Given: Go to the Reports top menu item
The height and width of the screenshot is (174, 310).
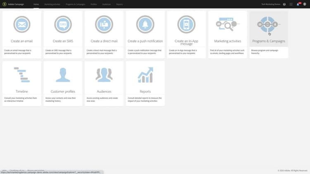Looking at the screenshot, I should click(x=119, y=4).
